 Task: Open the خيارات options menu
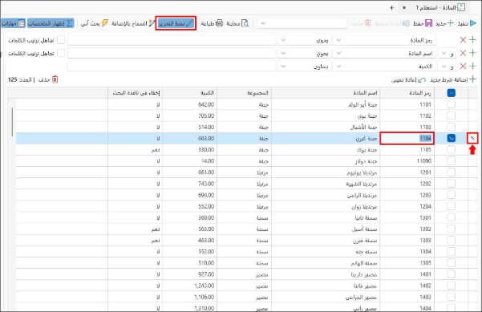(13, 23)
